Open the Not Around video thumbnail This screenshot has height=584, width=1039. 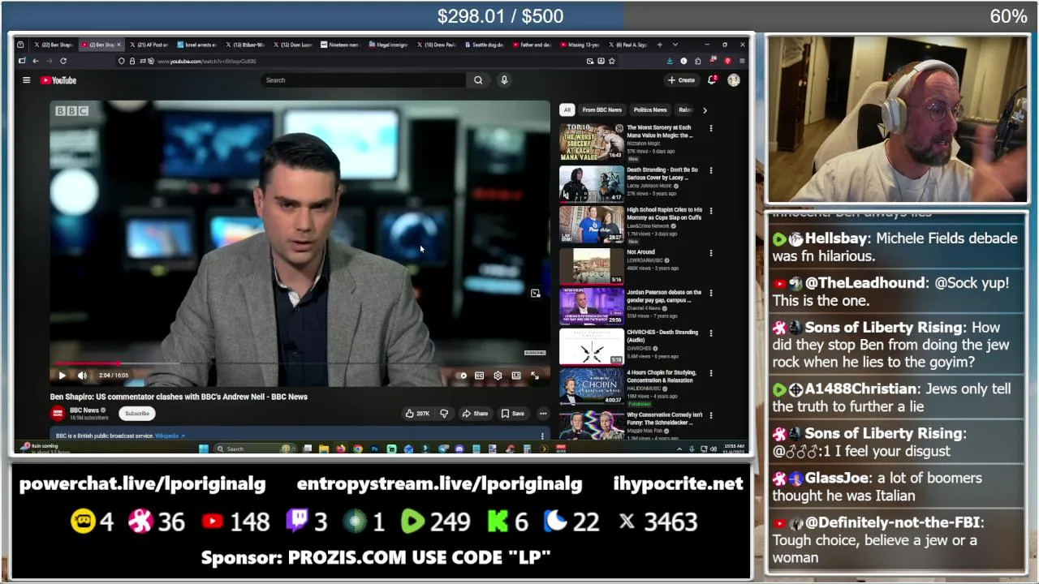[x=592, y=265]
